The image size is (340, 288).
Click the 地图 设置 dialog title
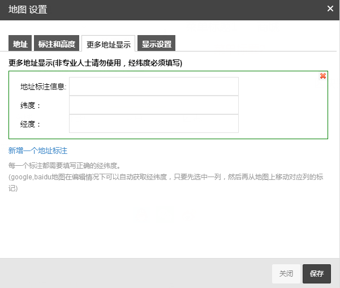[x=28, y=10]
